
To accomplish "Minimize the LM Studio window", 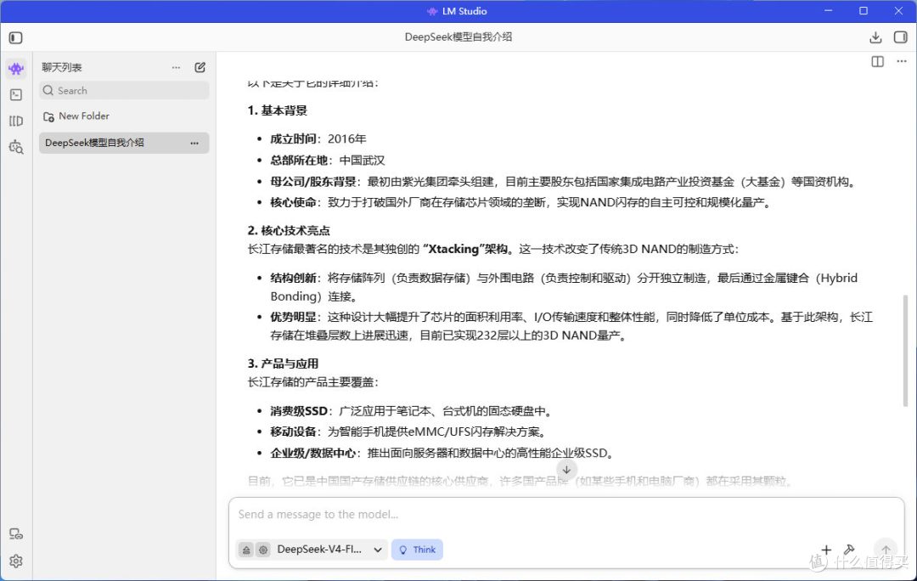I will [x=828, y=11].
